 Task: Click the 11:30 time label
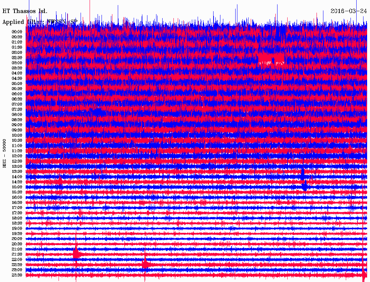click(17, 151)
